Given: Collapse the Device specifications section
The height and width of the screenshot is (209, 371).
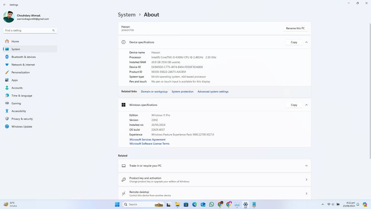Looking at the screenshot, I should coord(306,42).
